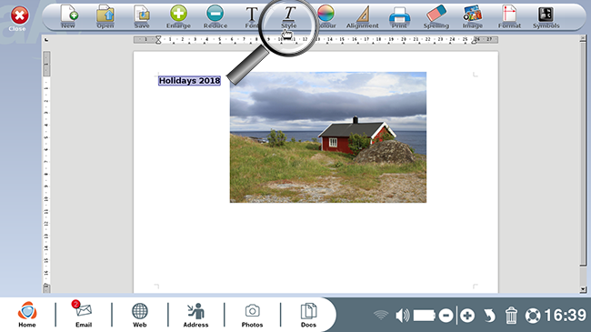Open the help lifebuoy icon
Image resolution: width=591 pixels, height=332 pixels.
(x=533, y=316)
